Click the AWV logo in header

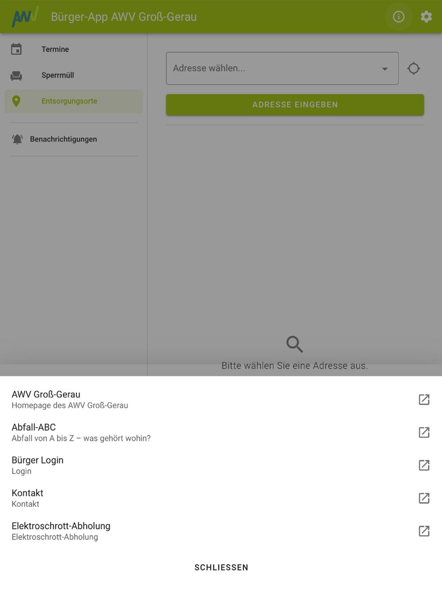(x=25, y=17)
